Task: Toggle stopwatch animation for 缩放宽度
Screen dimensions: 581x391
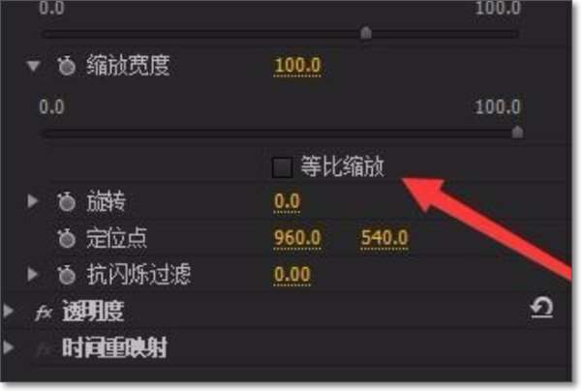Action: [67, 66]
